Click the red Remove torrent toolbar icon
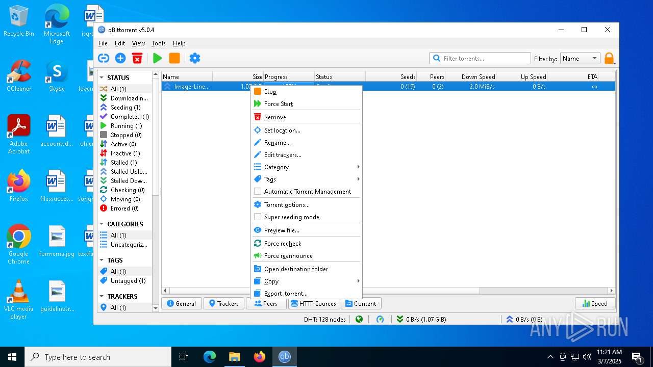 click(x=137, y=58)
